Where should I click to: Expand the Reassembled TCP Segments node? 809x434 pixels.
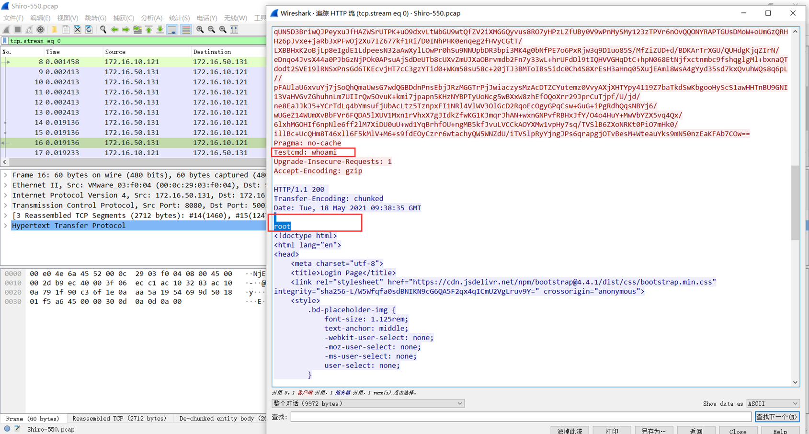tap(6, 216)
